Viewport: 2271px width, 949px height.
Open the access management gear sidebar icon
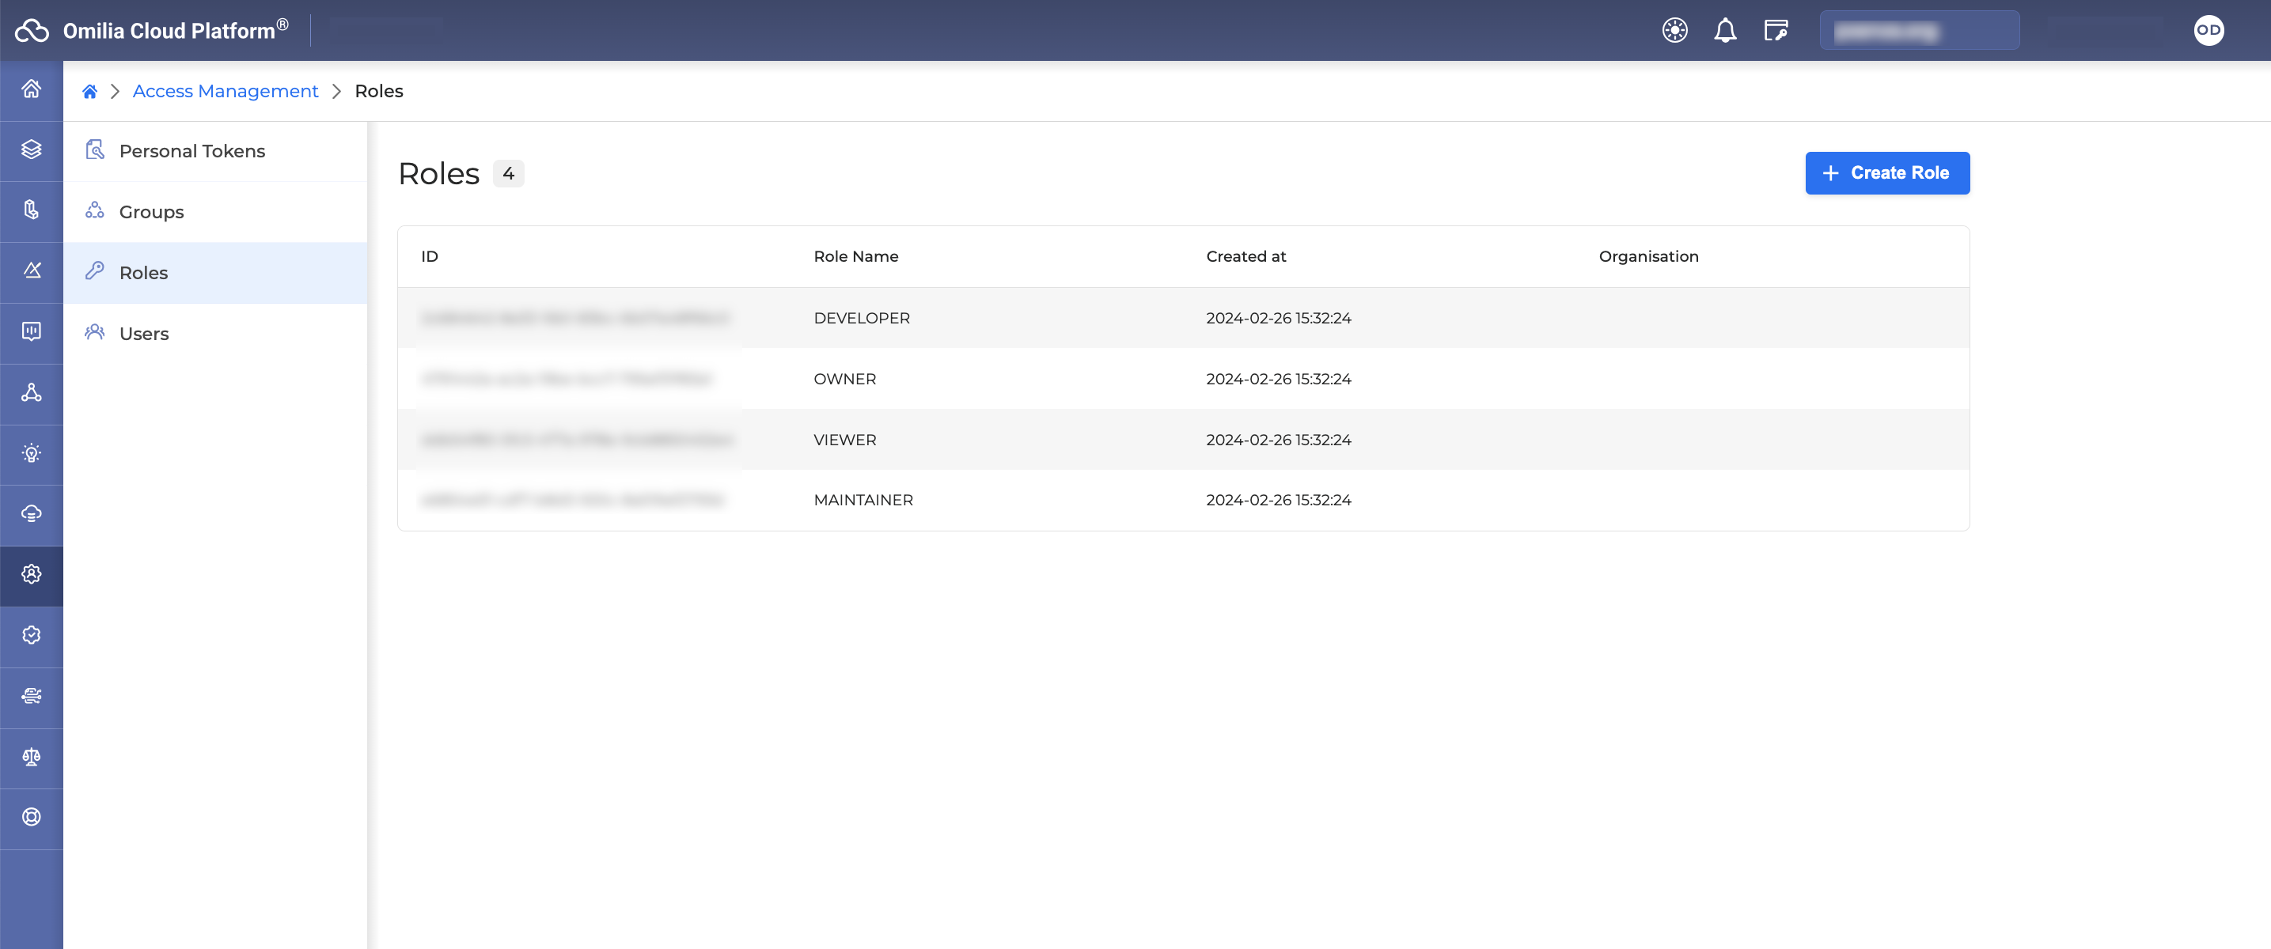pyautogui.click(x=32, y=574)
